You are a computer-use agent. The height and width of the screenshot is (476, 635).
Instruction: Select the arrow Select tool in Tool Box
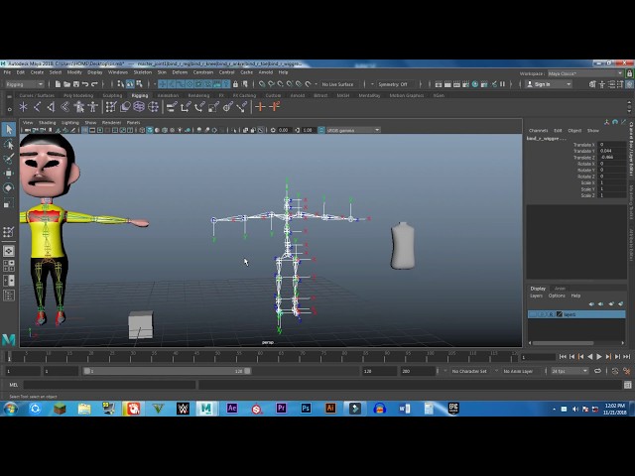[9, 129]
